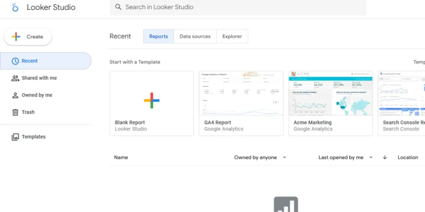The image size is (425, 212).
Task: Click the Name column header
Action: click(x=121, y=157)
